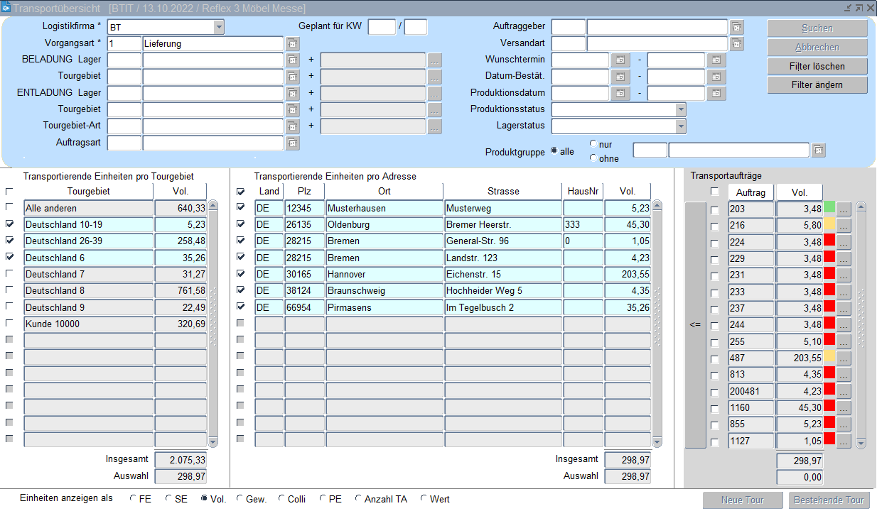Click lookup icon for BELADUNG Lager
The height and width of the screenshot is (511, 877).
(x=293, y=60)
